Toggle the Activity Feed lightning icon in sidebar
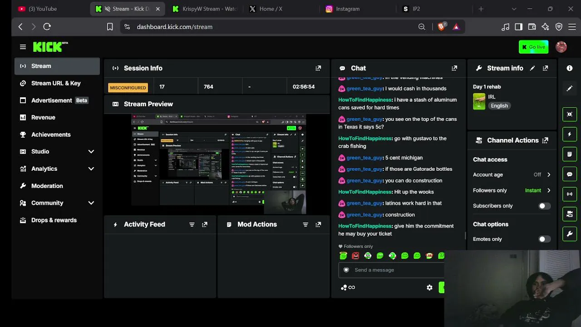Screen dimensions: 581x327 570,134
